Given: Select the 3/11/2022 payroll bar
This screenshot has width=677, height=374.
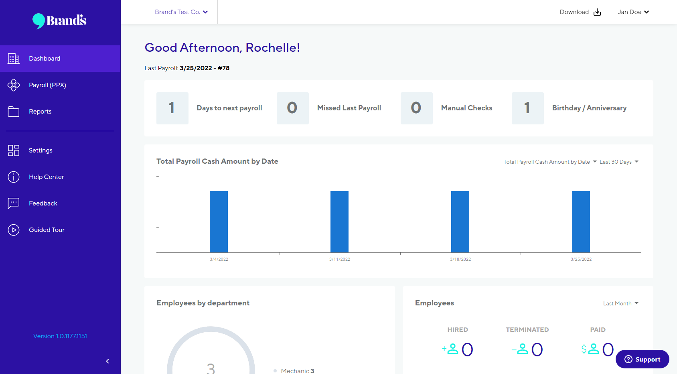Looking at the screenshot, I should click(340, 222).
